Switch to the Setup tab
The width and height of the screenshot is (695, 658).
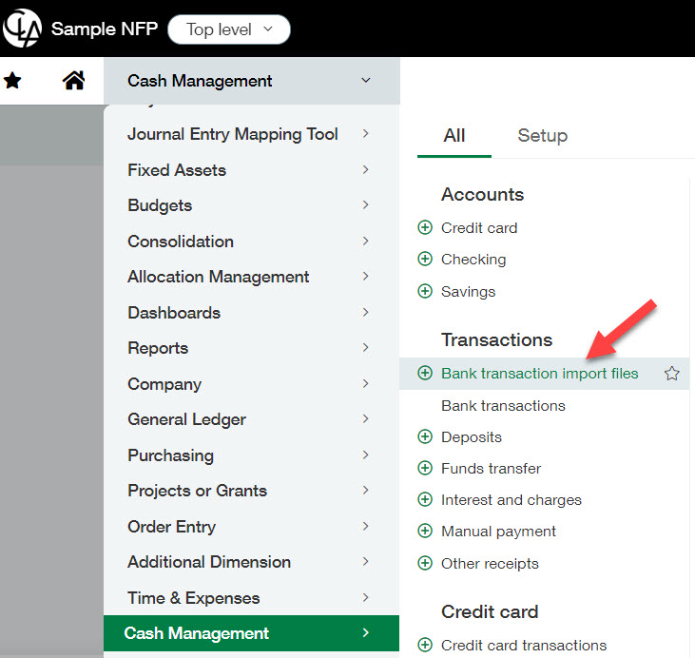tap(542, 136)
